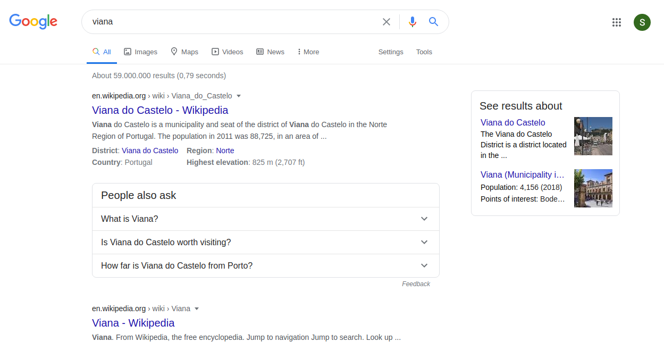Click the Region link Norte
This screenshot has height=350, width=664.
point(225,151)
